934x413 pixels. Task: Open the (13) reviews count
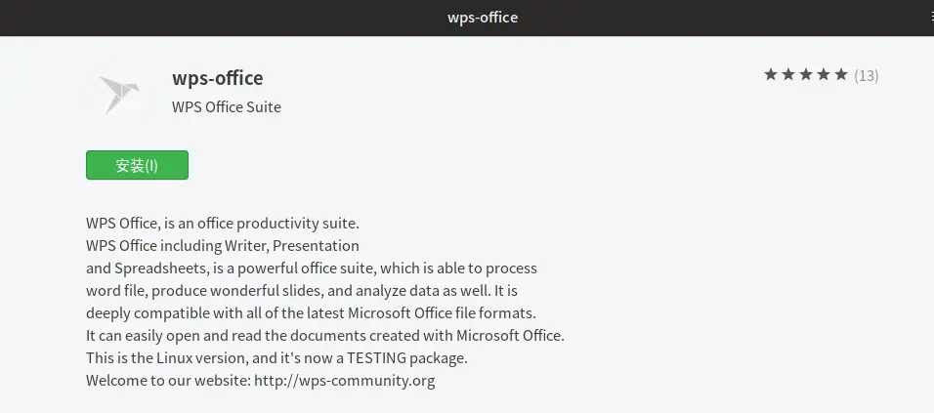[x=866, y=75]
